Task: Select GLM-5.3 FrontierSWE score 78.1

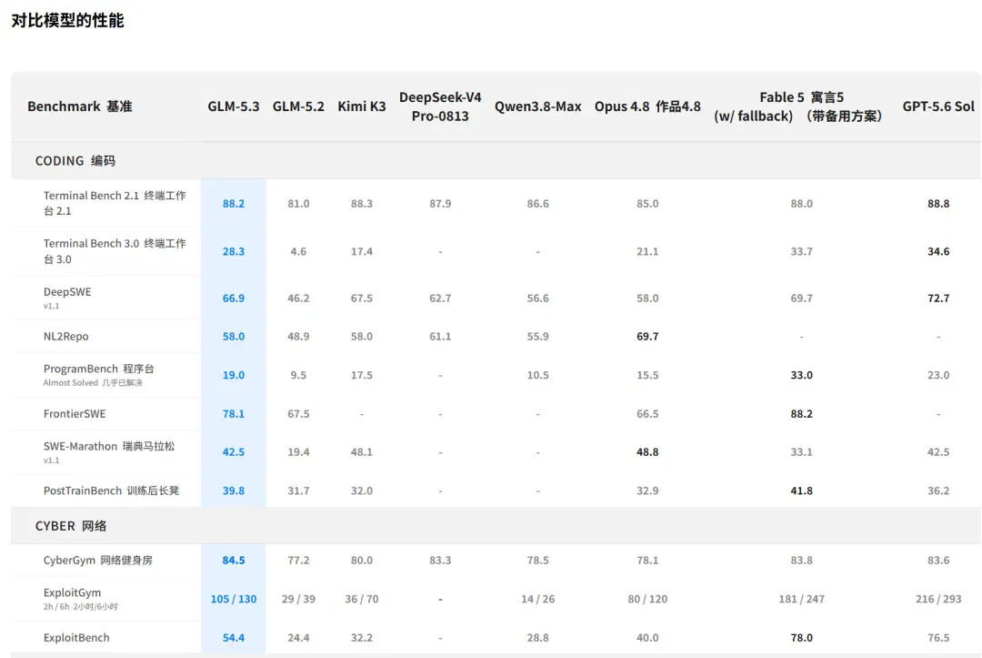Action: tap(233, 414)
